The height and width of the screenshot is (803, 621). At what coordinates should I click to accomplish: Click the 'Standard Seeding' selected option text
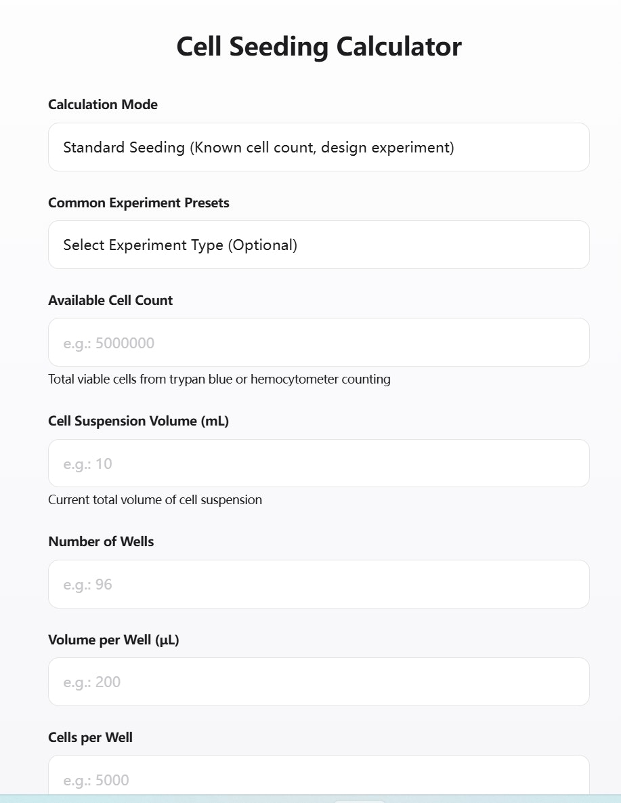click(x=259, y=148)
